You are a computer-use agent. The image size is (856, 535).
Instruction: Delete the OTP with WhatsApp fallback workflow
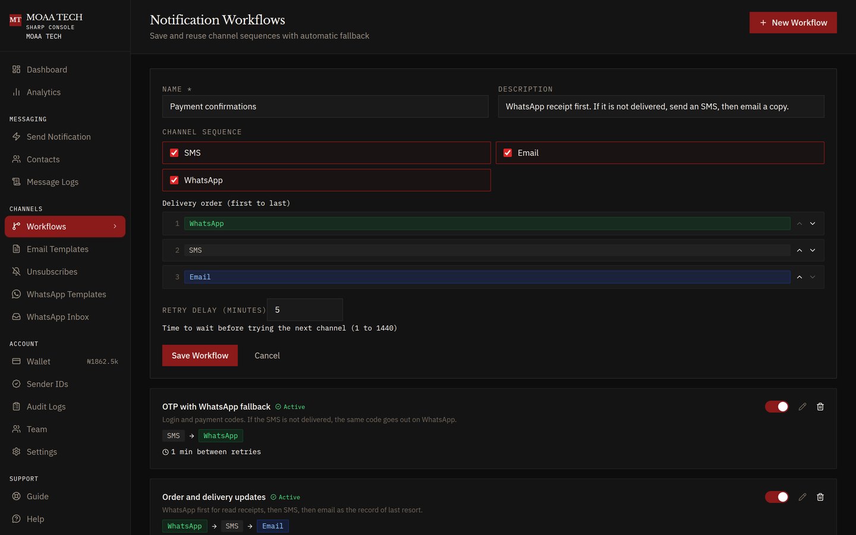[820, 407]
